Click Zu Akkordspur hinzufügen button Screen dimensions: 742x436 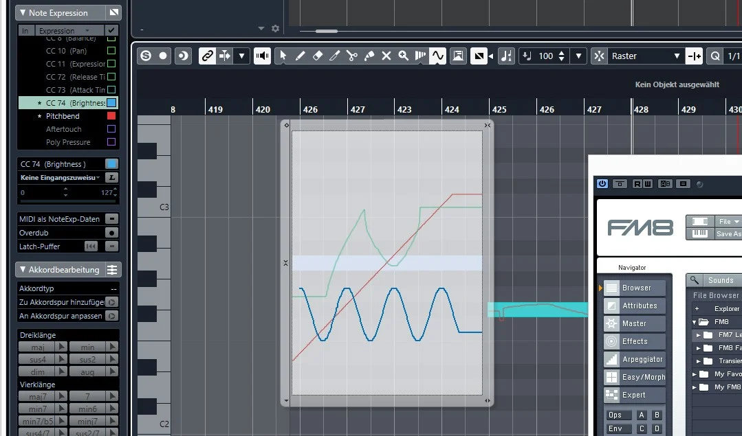pyautogui.click(x=111, y=302)
